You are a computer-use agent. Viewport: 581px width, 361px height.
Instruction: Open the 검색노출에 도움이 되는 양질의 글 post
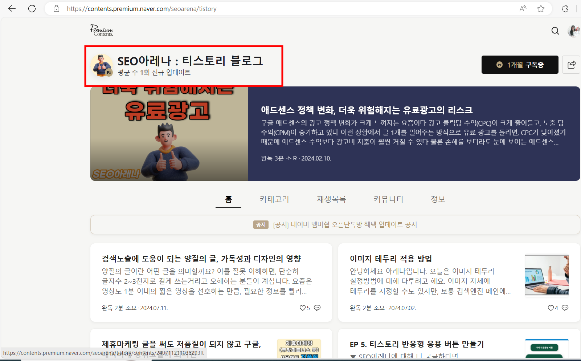(201, 259)
